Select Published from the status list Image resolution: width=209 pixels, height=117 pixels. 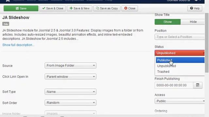click(x=180, y=60)
